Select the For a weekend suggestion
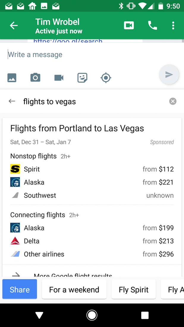184x327 pixels. pyautogui.click(x=74, y=290)
